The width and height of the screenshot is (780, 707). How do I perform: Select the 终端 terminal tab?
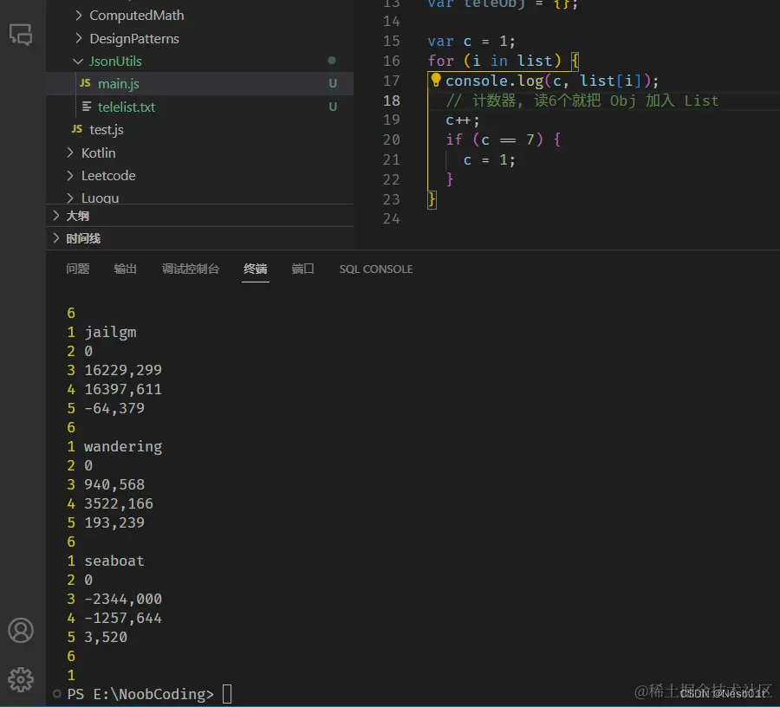click(255, 269)
